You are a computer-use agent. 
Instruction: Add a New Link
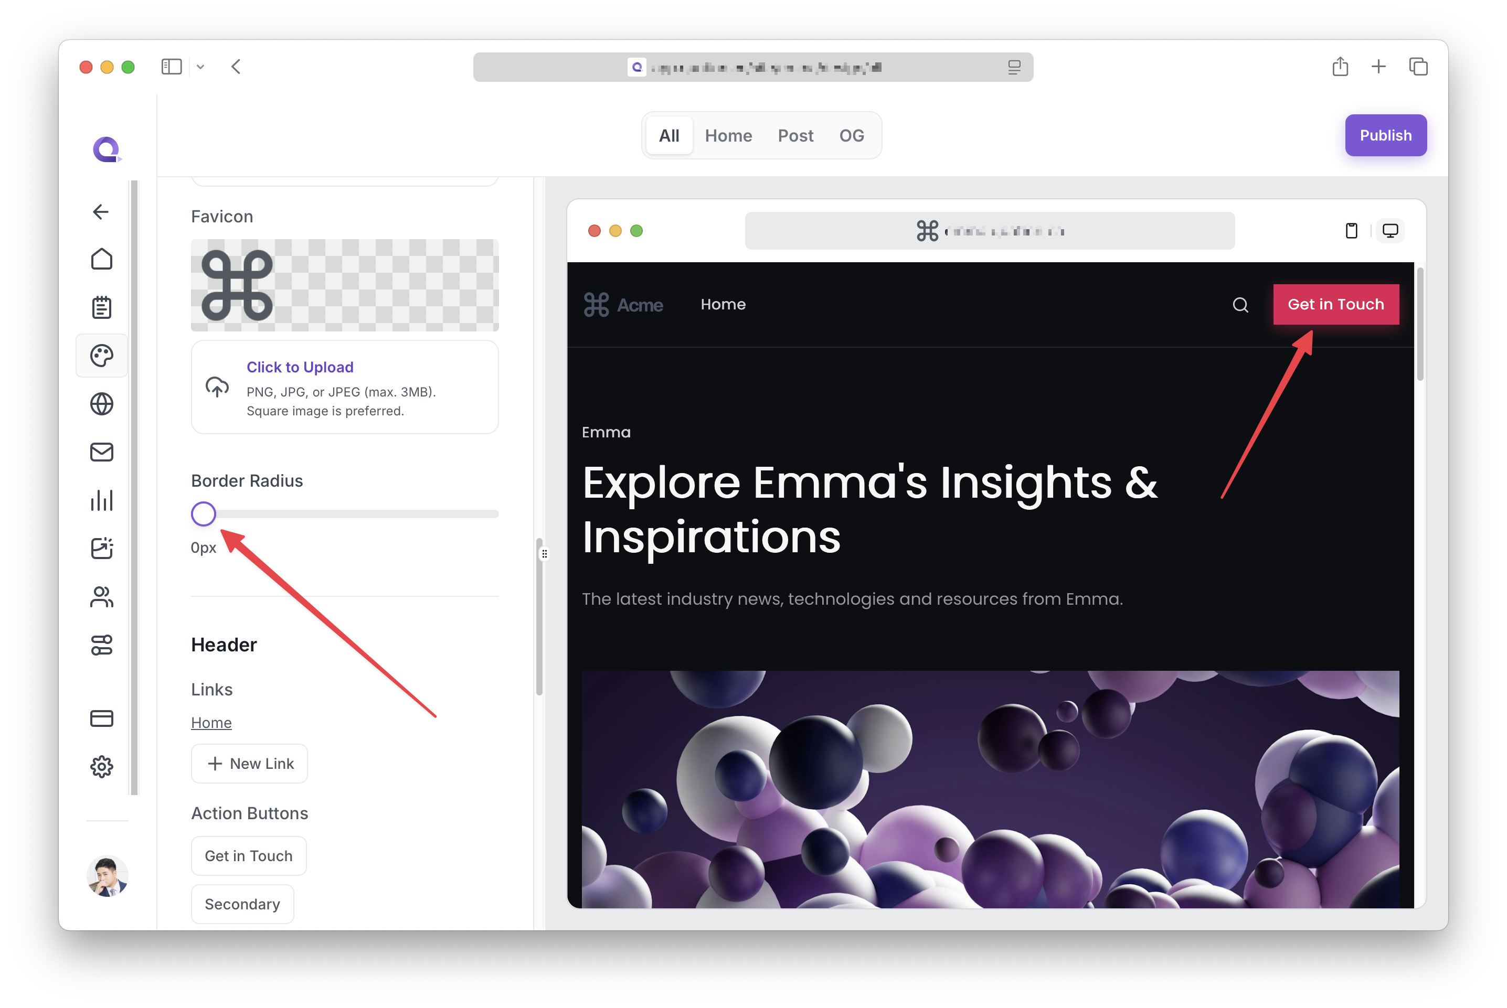pos(250,763)
